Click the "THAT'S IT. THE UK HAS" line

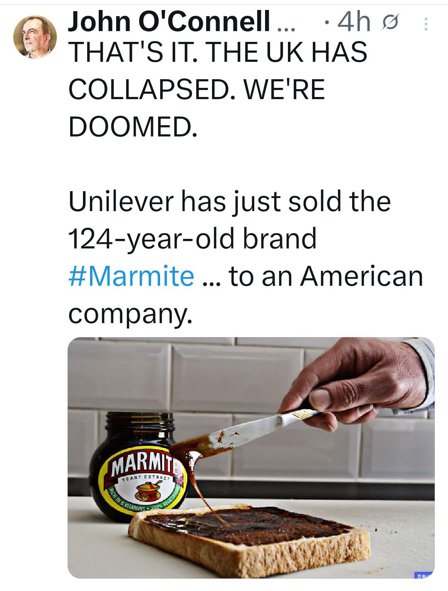(x=218, y=52)
